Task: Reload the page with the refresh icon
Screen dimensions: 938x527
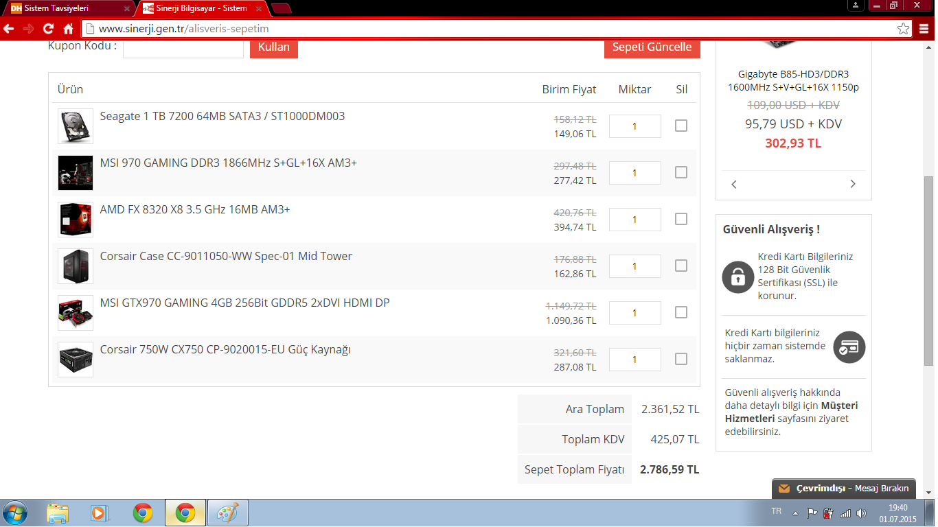Action: coord(48,29)
